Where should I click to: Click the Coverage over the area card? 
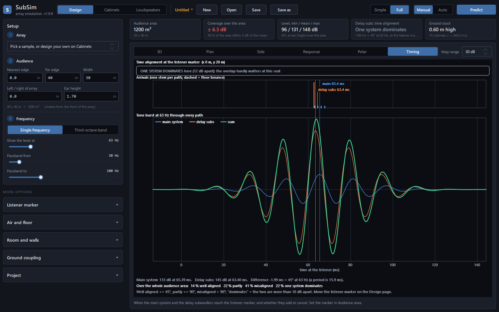239,29
